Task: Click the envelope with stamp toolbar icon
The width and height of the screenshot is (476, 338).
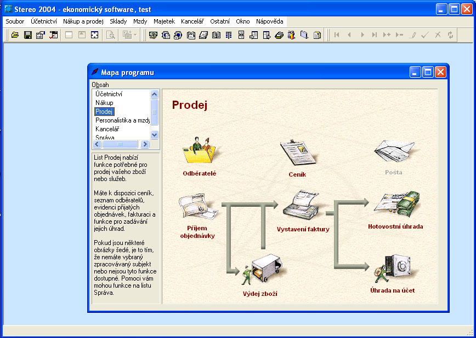Action: [178, 35]
